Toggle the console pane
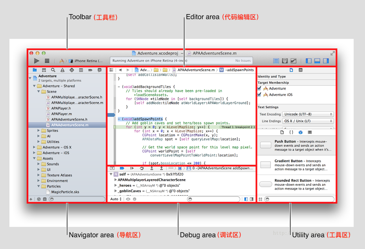The width and height of the screenshot is (365, 249). coord(252,199)
